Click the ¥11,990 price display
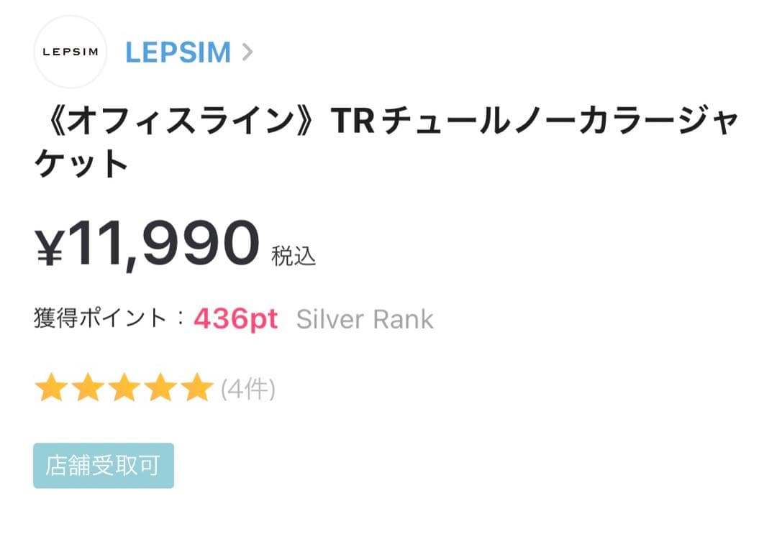Screen dimensions: 777x534 coord(146,242)
